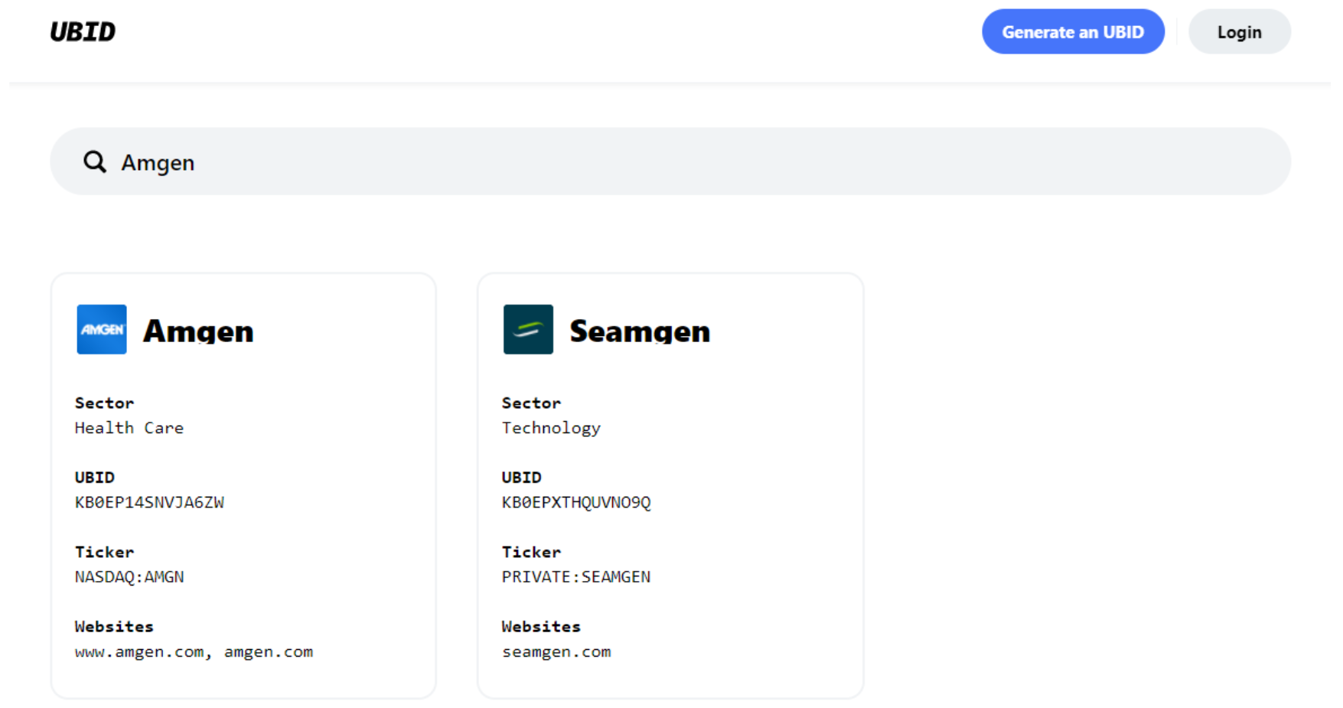The image size is (1343, 708).
Task: Click the UBID logo in header
Action: coord(83,31)
